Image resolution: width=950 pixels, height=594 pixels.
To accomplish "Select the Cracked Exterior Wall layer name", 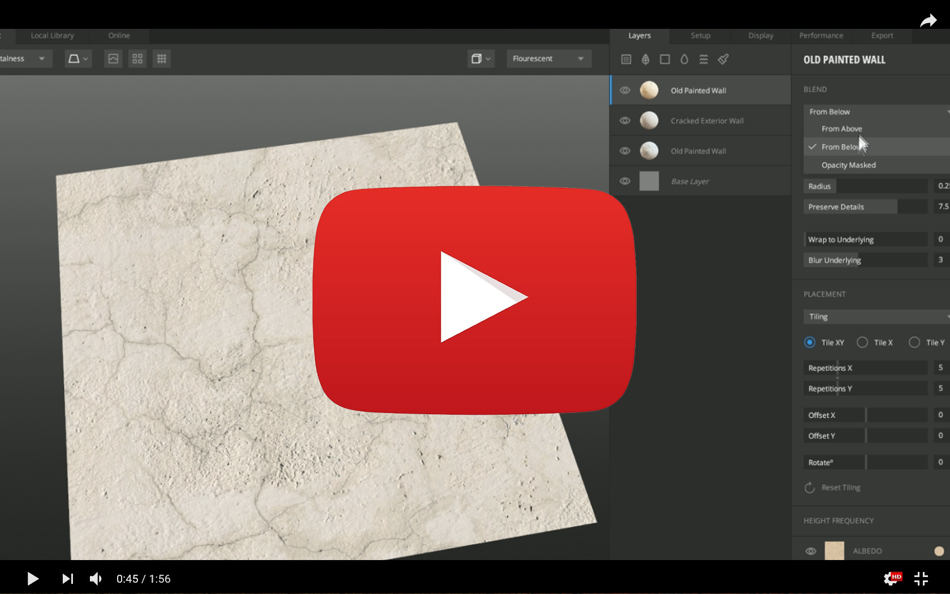I will click(707, 120).
